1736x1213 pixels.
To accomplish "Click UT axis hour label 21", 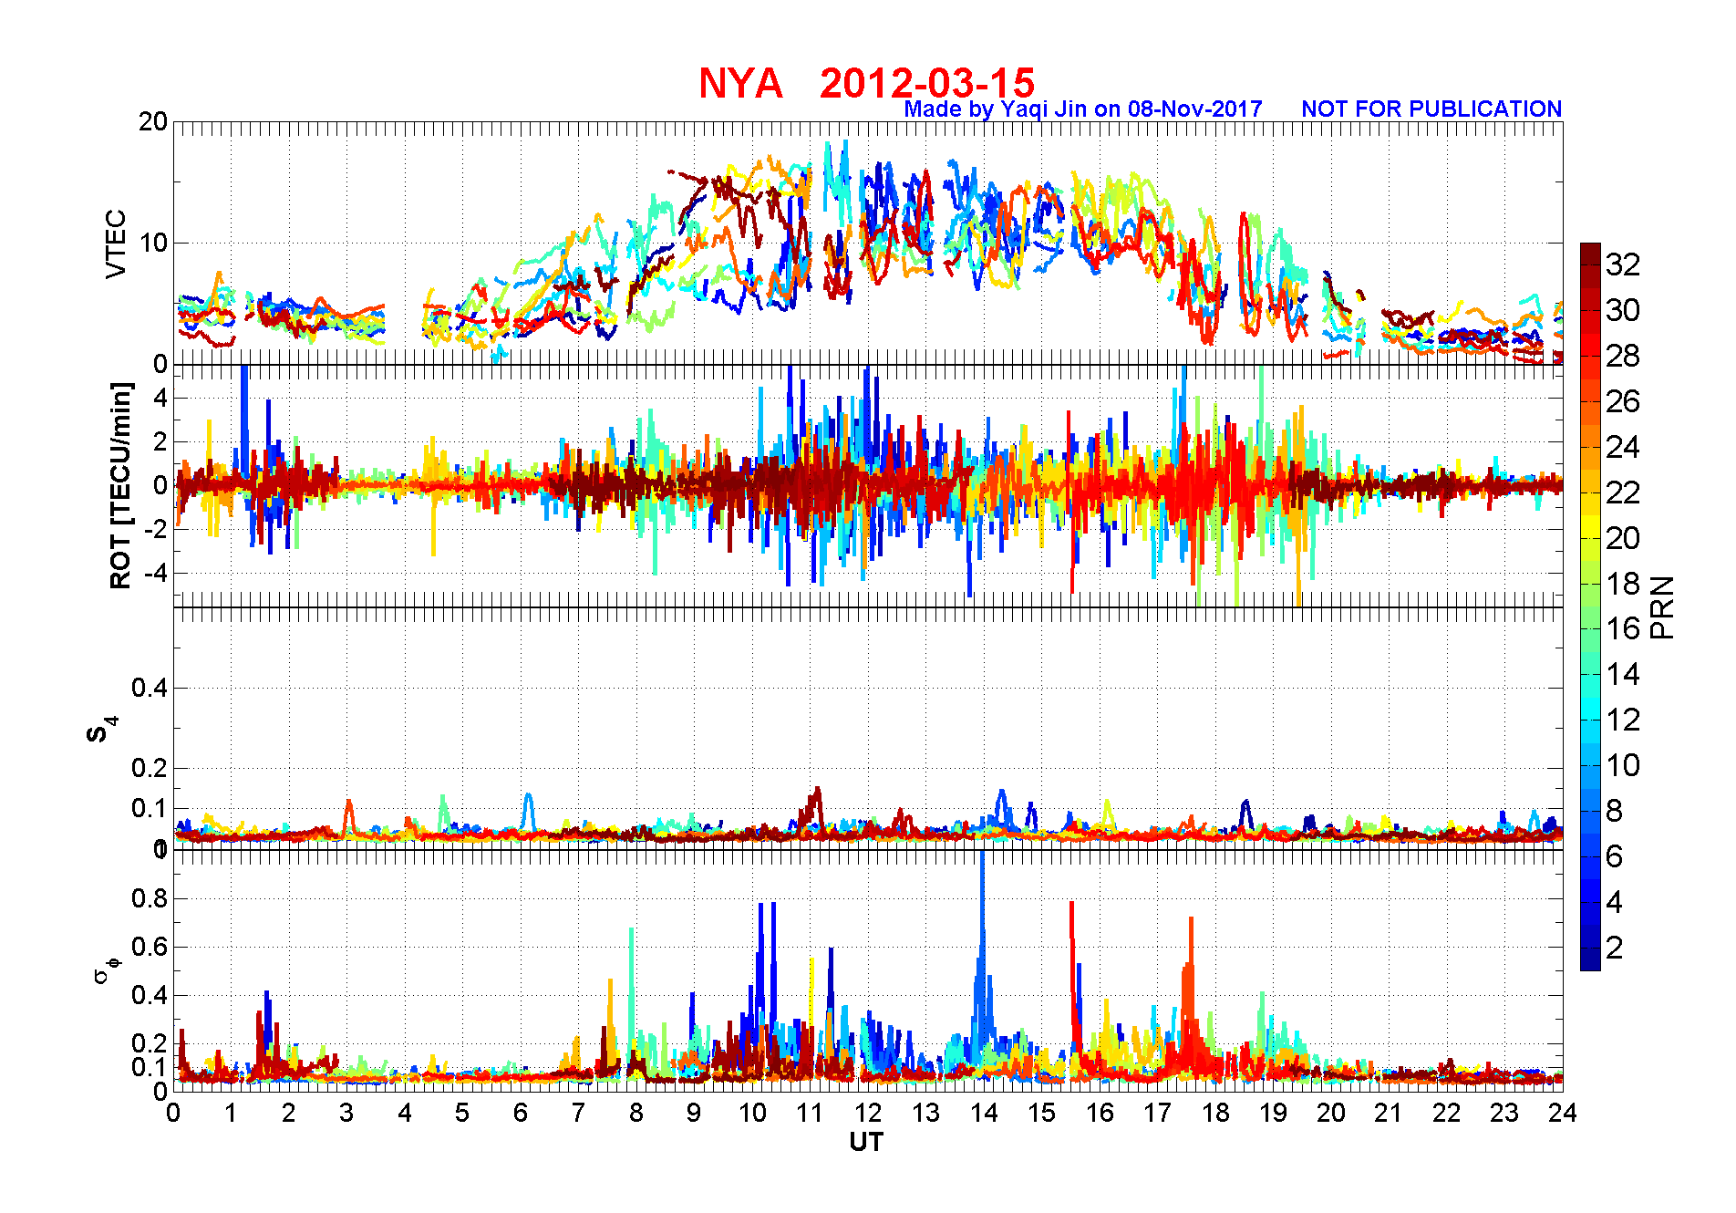I will click(x=1389, y=1113).
